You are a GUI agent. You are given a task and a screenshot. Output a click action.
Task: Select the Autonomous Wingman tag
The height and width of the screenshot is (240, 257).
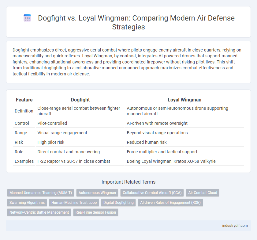(97, 193)
